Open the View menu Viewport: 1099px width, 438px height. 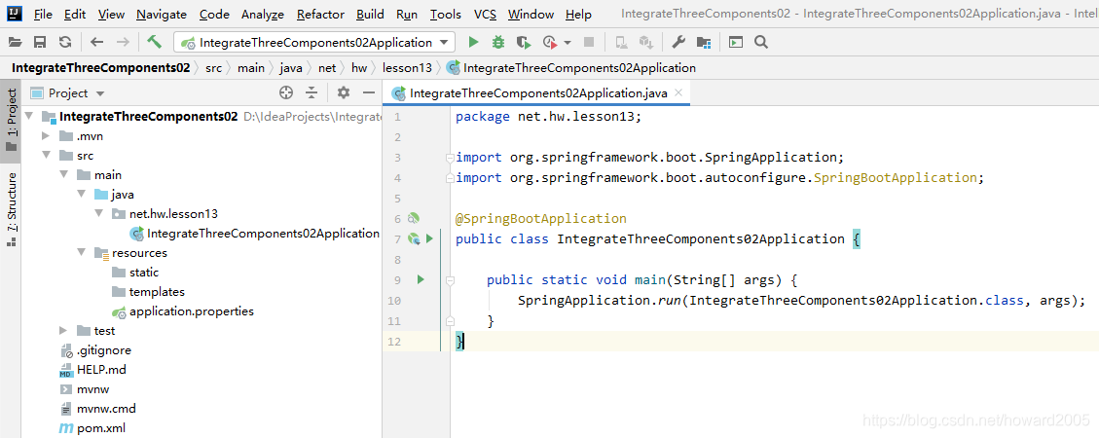111,14
